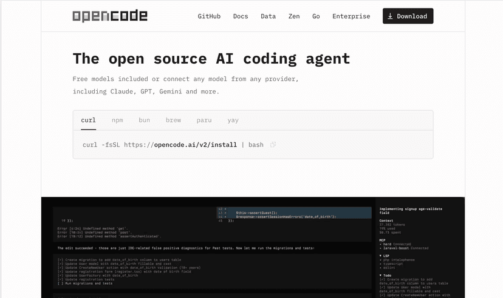Image resolution: width=503 pixels, height=298 pixels.
Task: Click the 'herd Connected' MCP entry
Action: 395,244
